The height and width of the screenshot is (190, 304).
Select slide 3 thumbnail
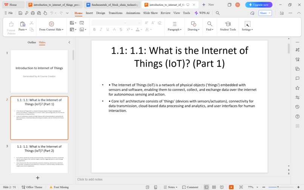tap(39, 158)
